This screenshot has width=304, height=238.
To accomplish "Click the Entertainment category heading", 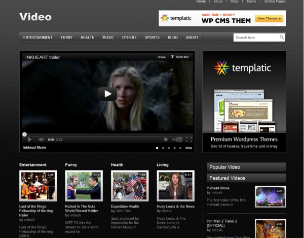I will tap(33, 165).
